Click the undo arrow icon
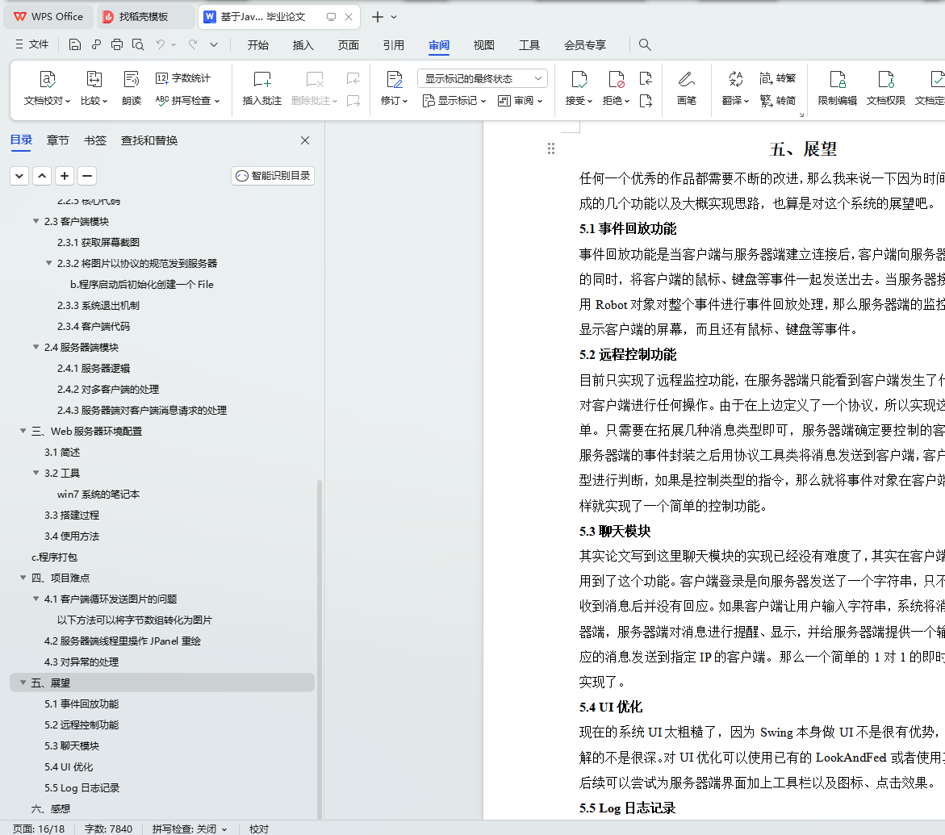Image resolution: width=945 pixels, height=835 pixels. [x=161, y=44]
